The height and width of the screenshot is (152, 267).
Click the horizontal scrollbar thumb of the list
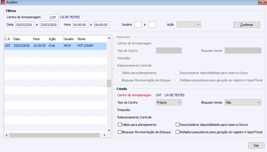pyautogui.click(x=54, y=135)
